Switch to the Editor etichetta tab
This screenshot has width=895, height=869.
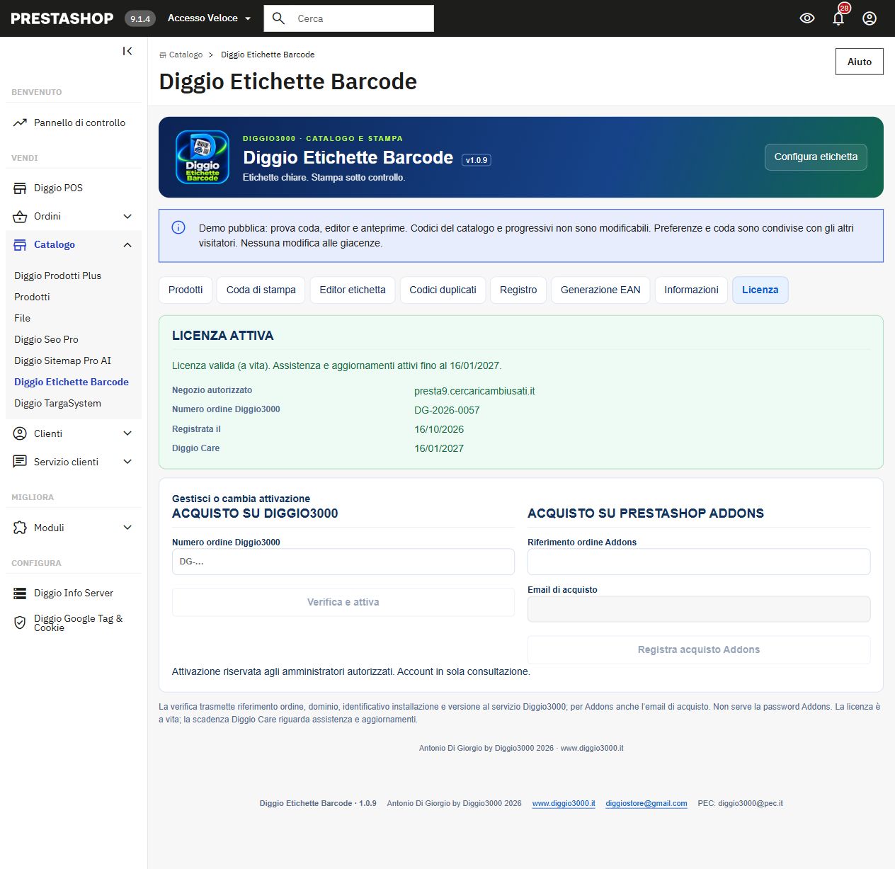[x=353, y=290]
